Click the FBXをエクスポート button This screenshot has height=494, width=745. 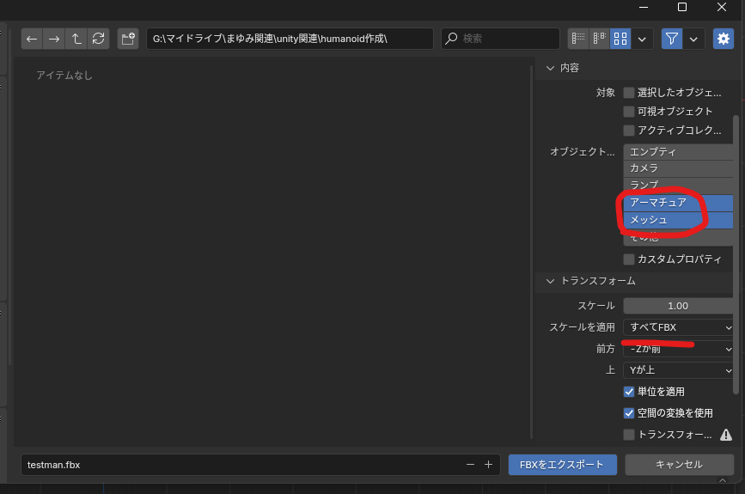coord(562,465)
